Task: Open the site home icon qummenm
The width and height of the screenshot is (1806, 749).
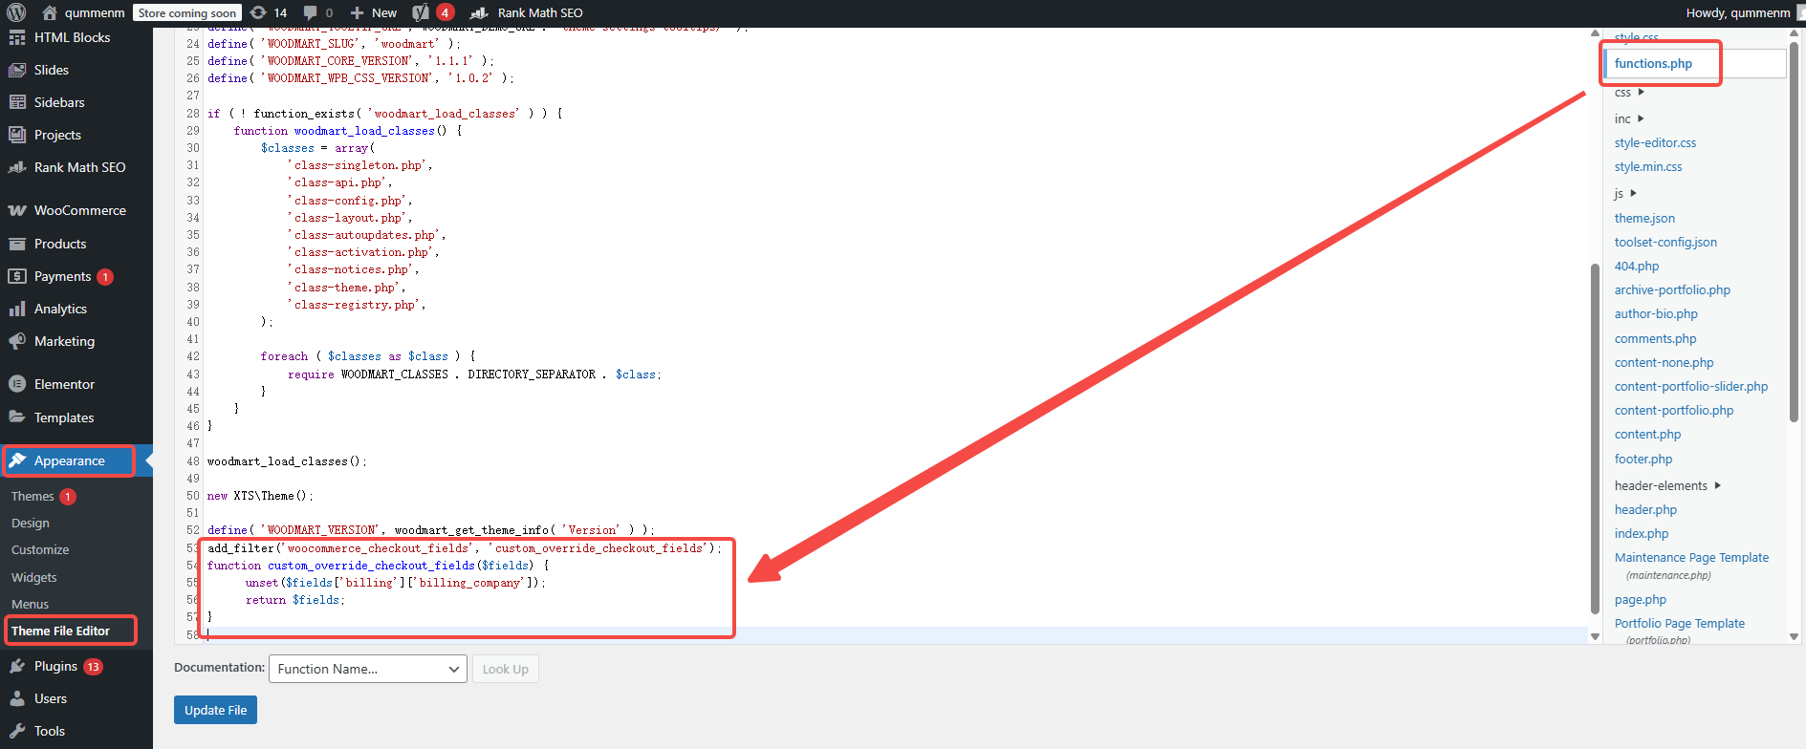Action: click(50, 12)
